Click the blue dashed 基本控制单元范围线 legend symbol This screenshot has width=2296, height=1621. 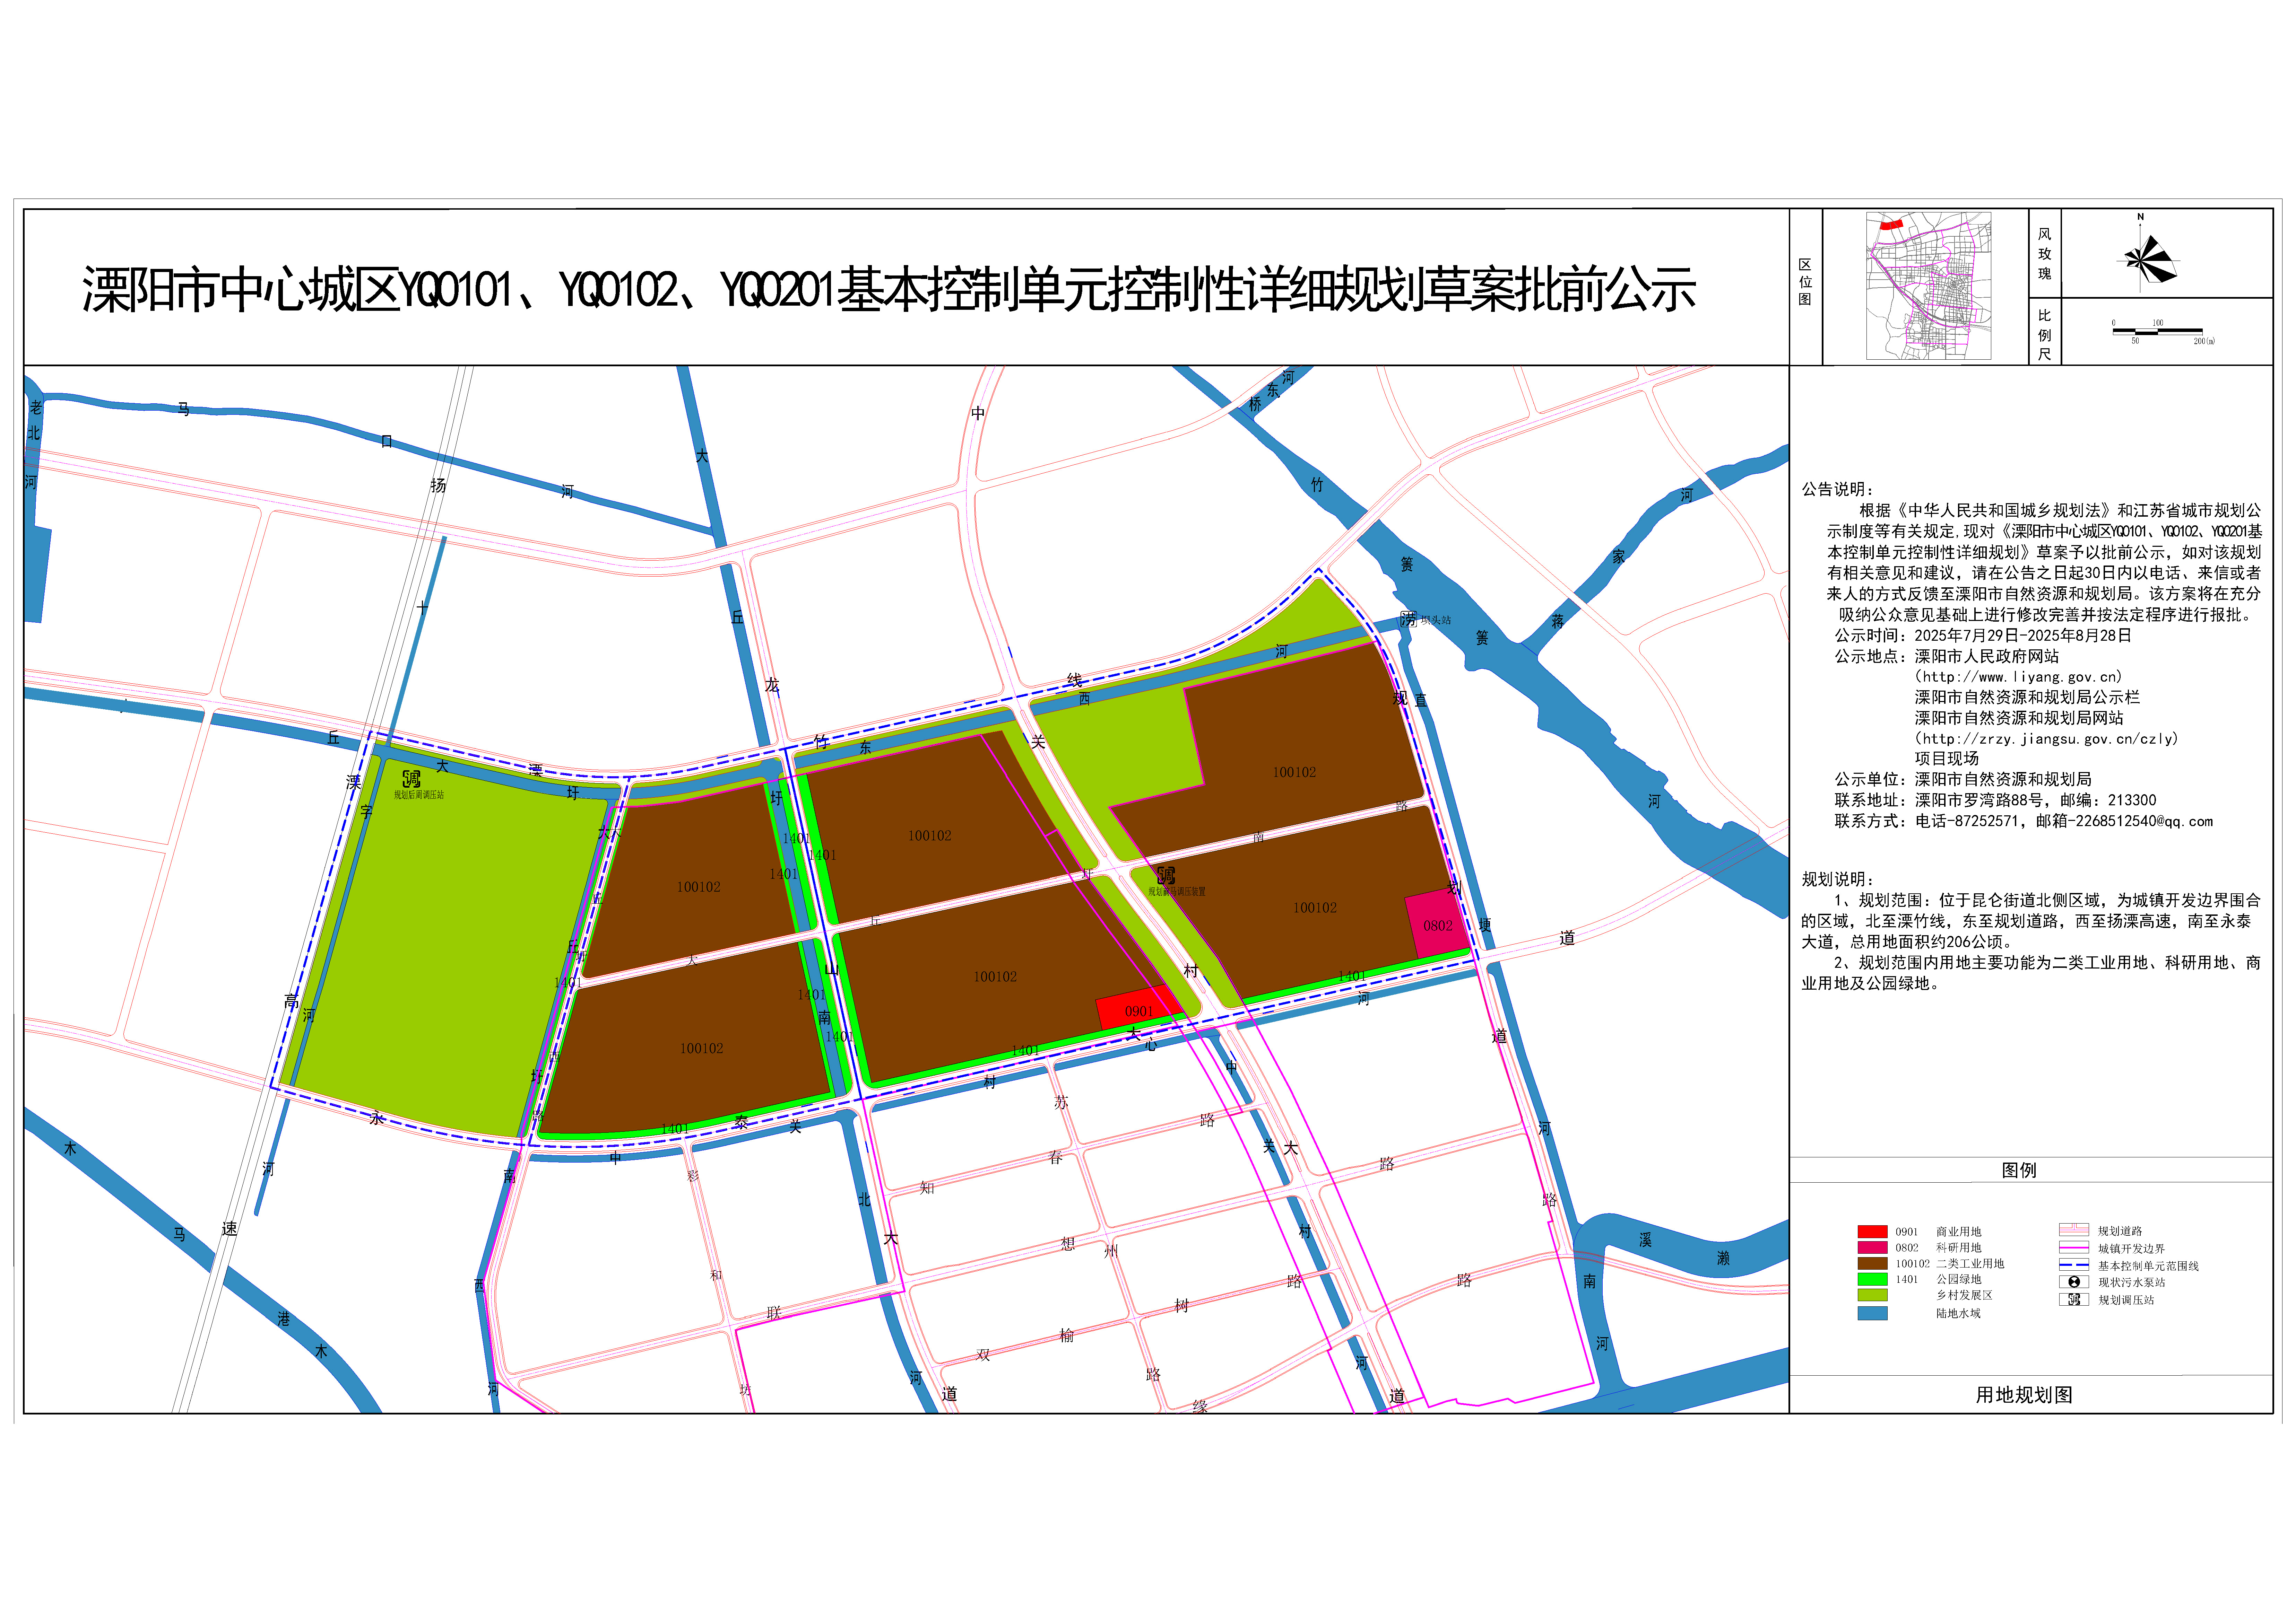[2074, 1265]
